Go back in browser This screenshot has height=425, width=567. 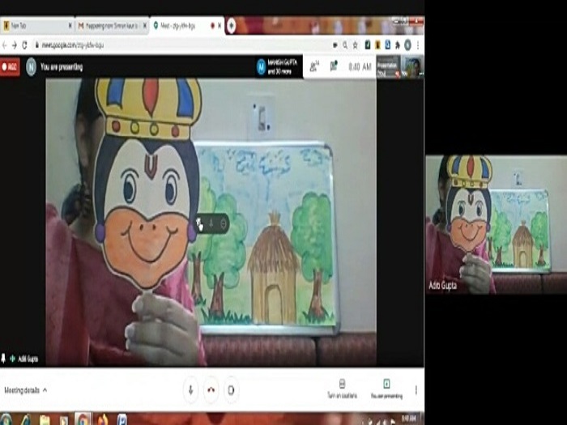(x=4, y=45)
